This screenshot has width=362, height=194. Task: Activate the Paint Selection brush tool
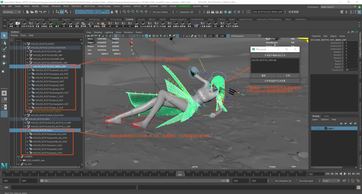[x=4, y=49]
